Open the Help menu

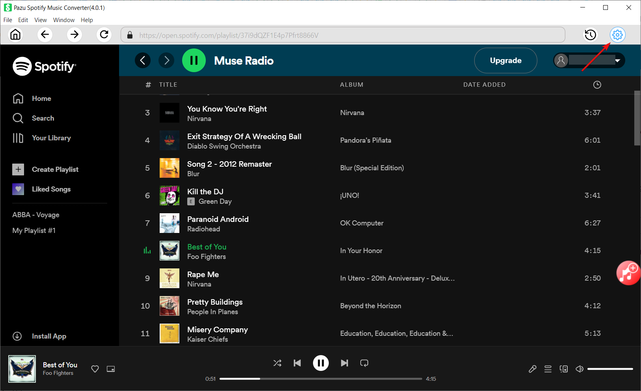[x=87, y=20]
